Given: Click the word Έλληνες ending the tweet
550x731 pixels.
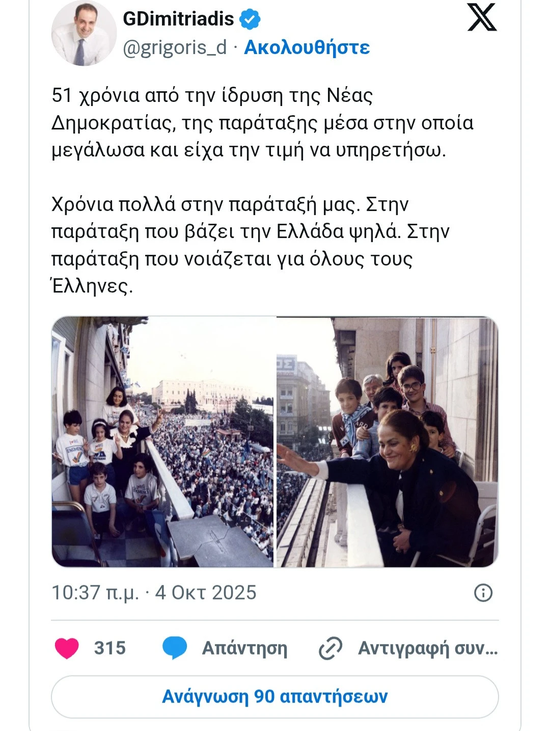Looking at the screenshot, I should pyautogui.click(x=92, y=286).
